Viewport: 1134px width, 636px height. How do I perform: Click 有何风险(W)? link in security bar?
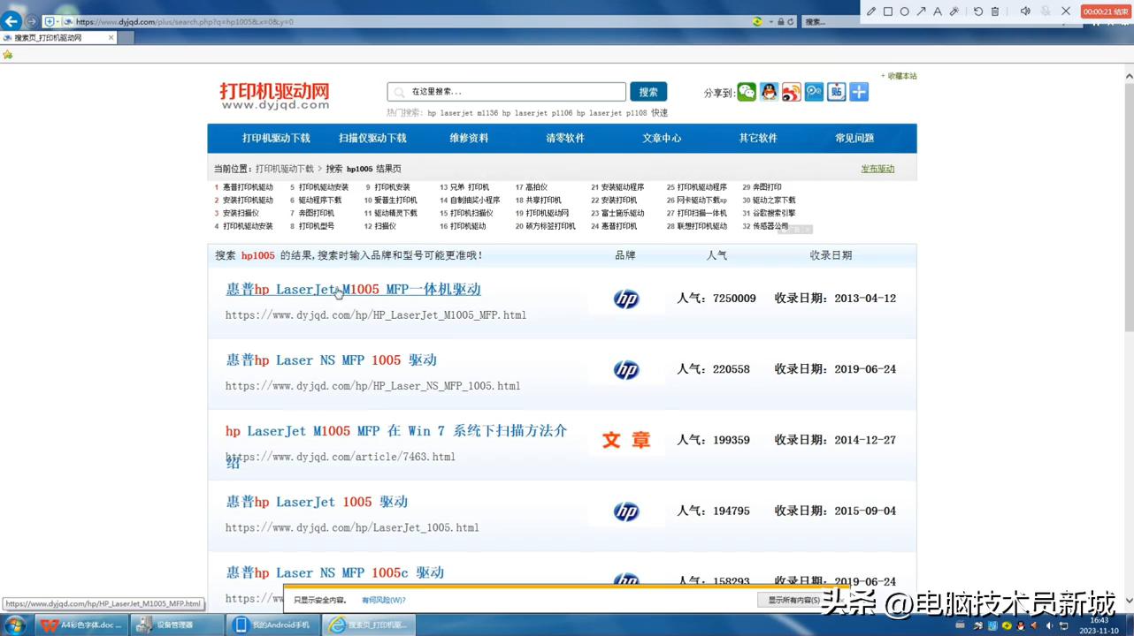383,600
